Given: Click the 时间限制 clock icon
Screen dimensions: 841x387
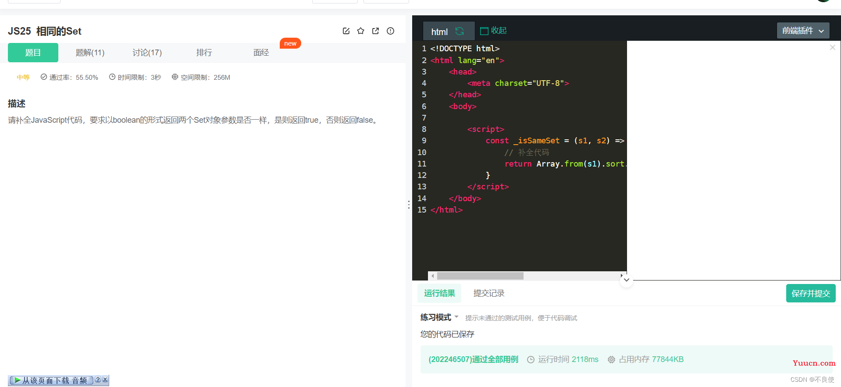Looking at the screenshot, I should pyautogui.click(x=112, y=77).
